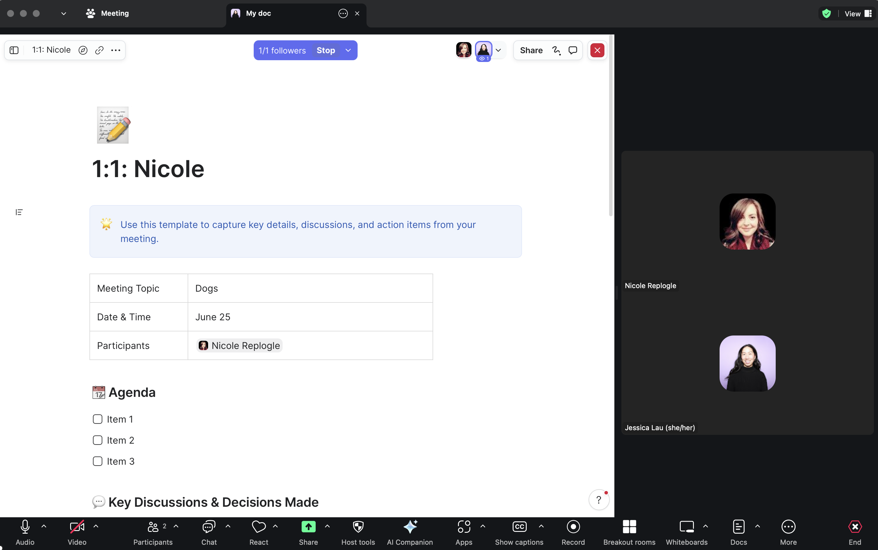Open the More meeting options icon
This screenshot has height=550, width=878.
pyautogui.click(x=788, y=532)
